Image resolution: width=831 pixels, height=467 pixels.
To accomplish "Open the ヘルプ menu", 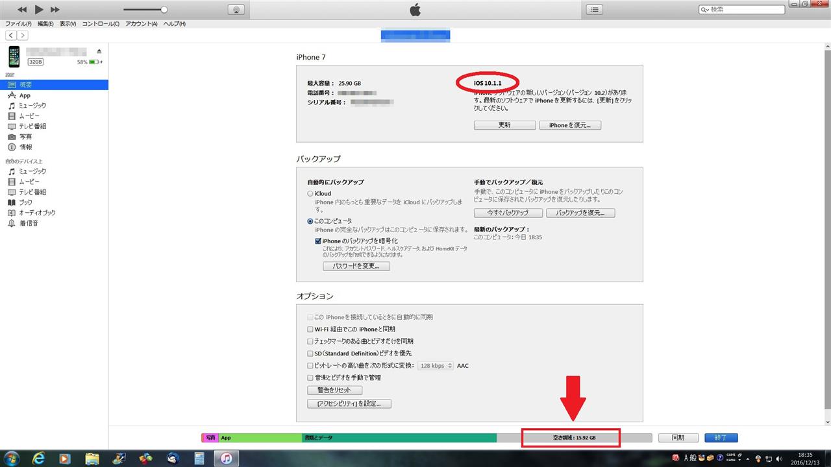I will pyautogui.click(x=174, y=24).
